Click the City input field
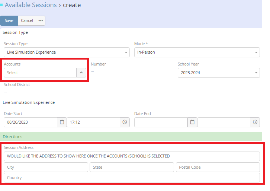The height and width of the screenshot is (191, 270). [x=46, y=167]
